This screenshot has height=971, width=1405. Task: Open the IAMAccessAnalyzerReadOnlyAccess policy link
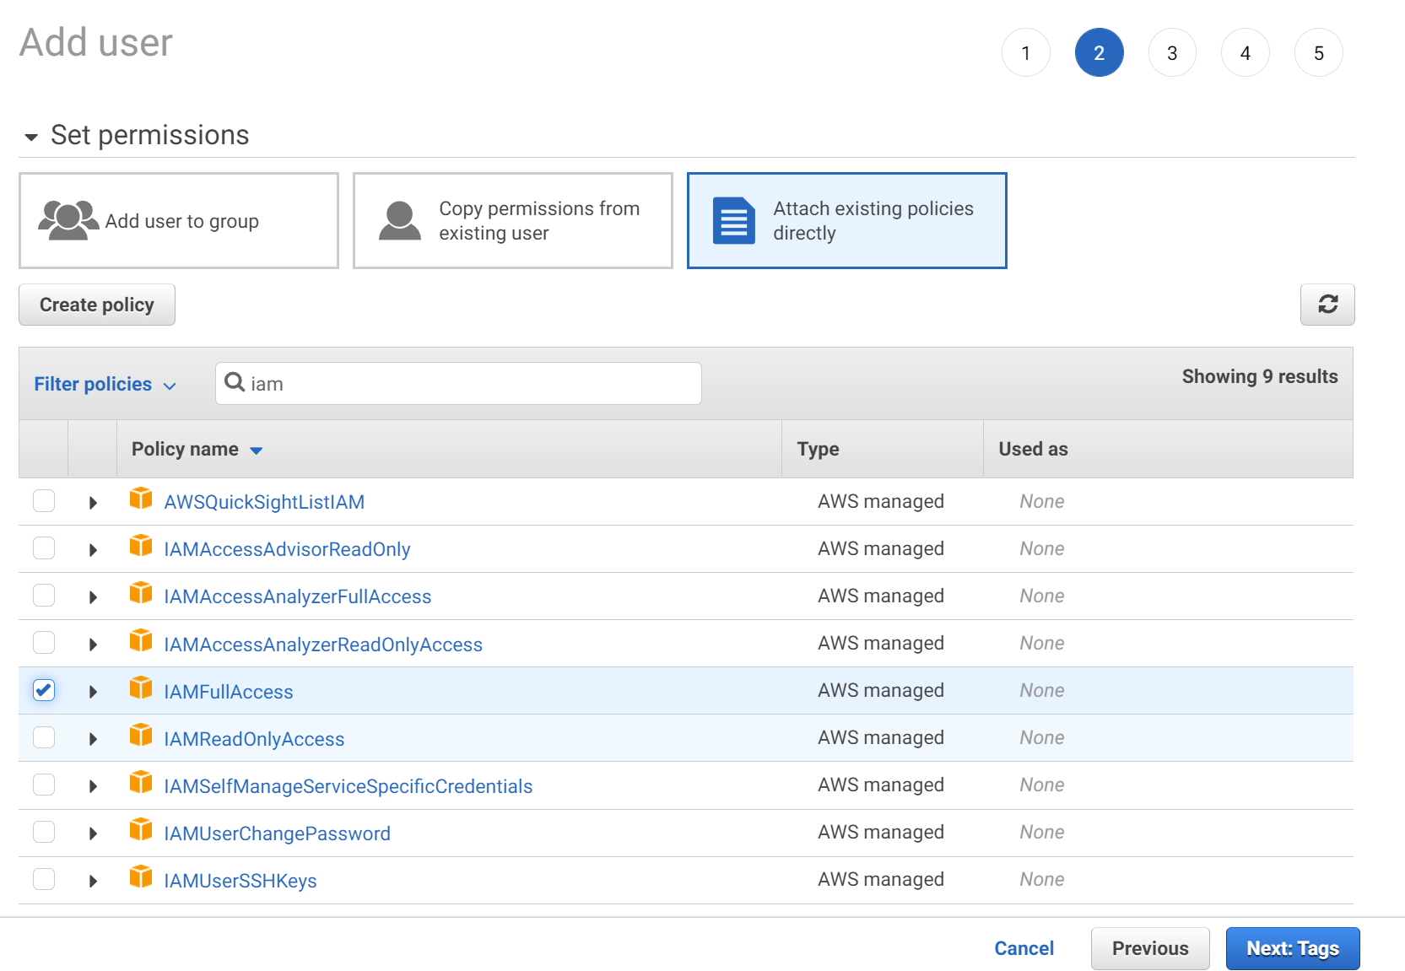point(323,645)
